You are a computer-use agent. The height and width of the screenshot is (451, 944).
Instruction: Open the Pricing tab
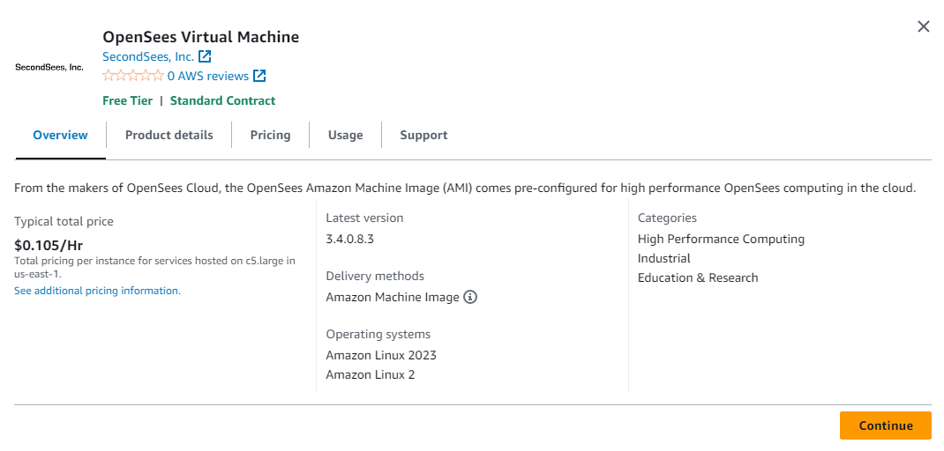pyautogui.click(x=270, y=135)
